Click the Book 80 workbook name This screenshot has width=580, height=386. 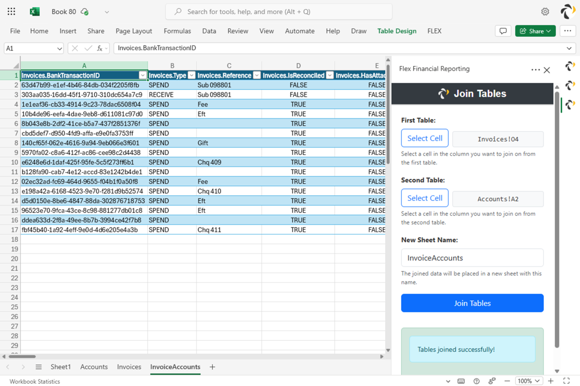tap(63, 12)
